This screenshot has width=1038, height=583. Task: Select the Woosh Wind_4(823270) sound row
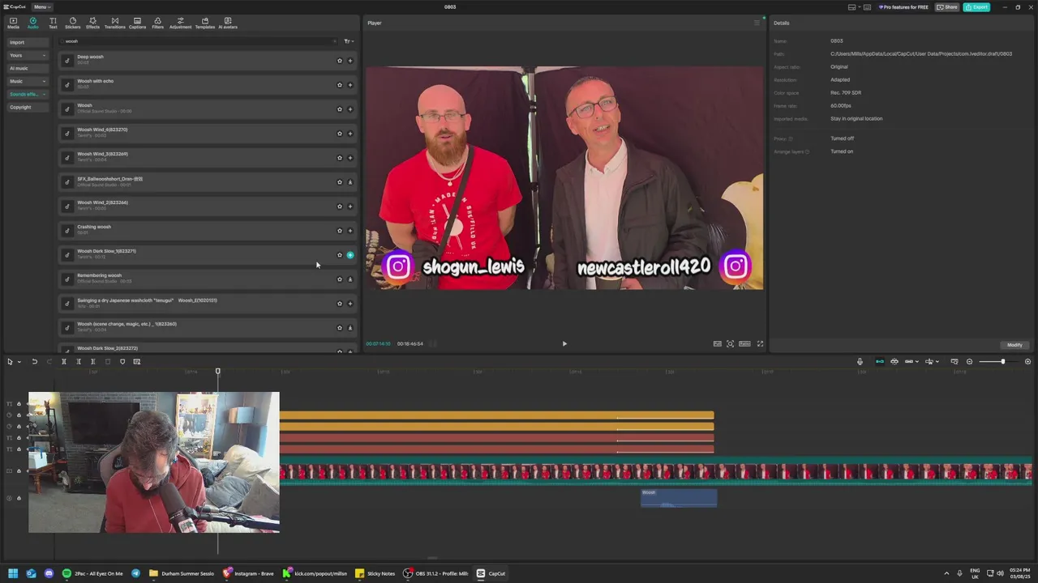tap(208, 134)
